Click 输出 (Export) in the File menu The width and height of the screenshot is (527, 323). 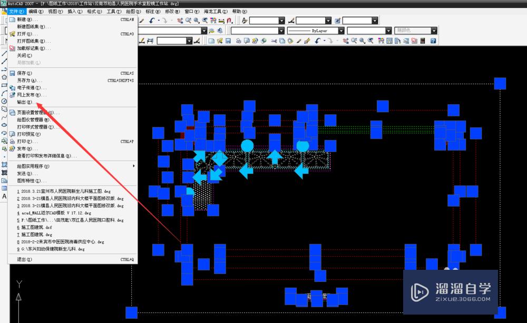[x=24, y=102]
